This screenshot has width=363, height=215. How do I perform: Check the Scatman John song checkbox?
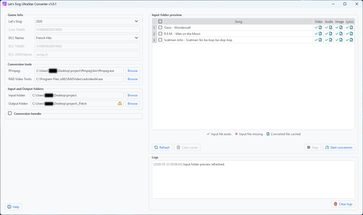click(x=160, y=40)
